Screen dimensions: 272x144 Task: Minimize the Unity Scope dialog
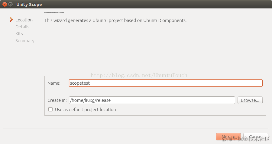point(11,5)
